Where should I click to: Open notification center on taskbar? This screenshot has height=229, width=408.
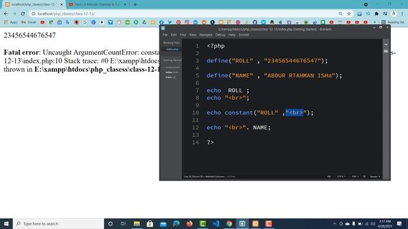click(x=400, y=223)
